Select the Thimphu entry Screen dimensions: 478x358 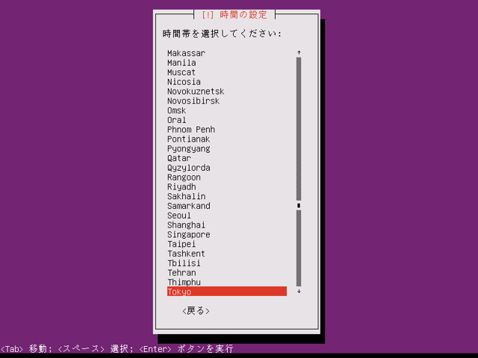(227, 282)
